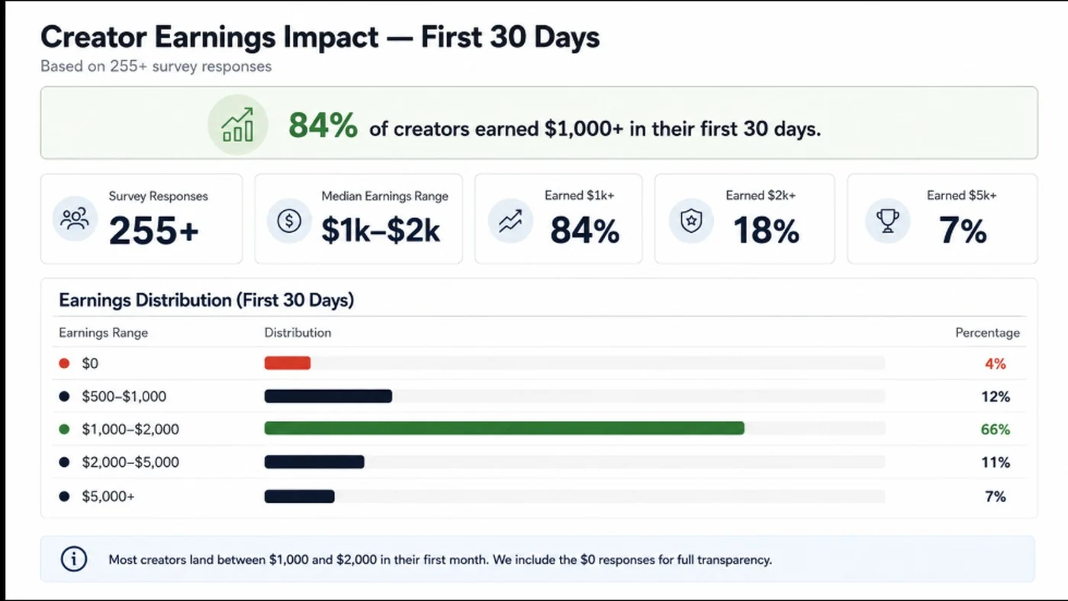Viewport: 1068px width, 601px height.
Task: Click the info icon in the bottom note
Action: [x=74, y=559]
